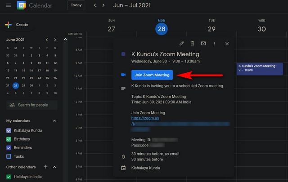The image size is (288, 182).
Task: Navigate to the previous period in header
Action: [x=95, y=5]
